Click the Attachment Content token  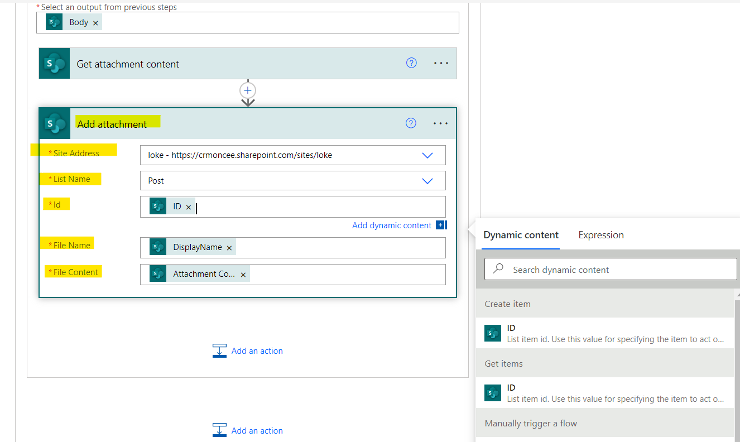click(199, 274)
